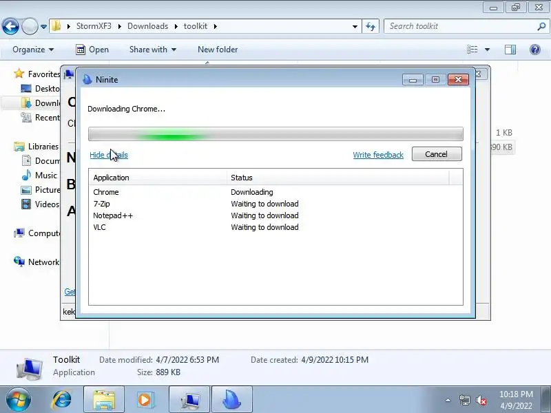Click the folder icon in address bar
This screenshot has width=551, height=413.
point(56,26)
